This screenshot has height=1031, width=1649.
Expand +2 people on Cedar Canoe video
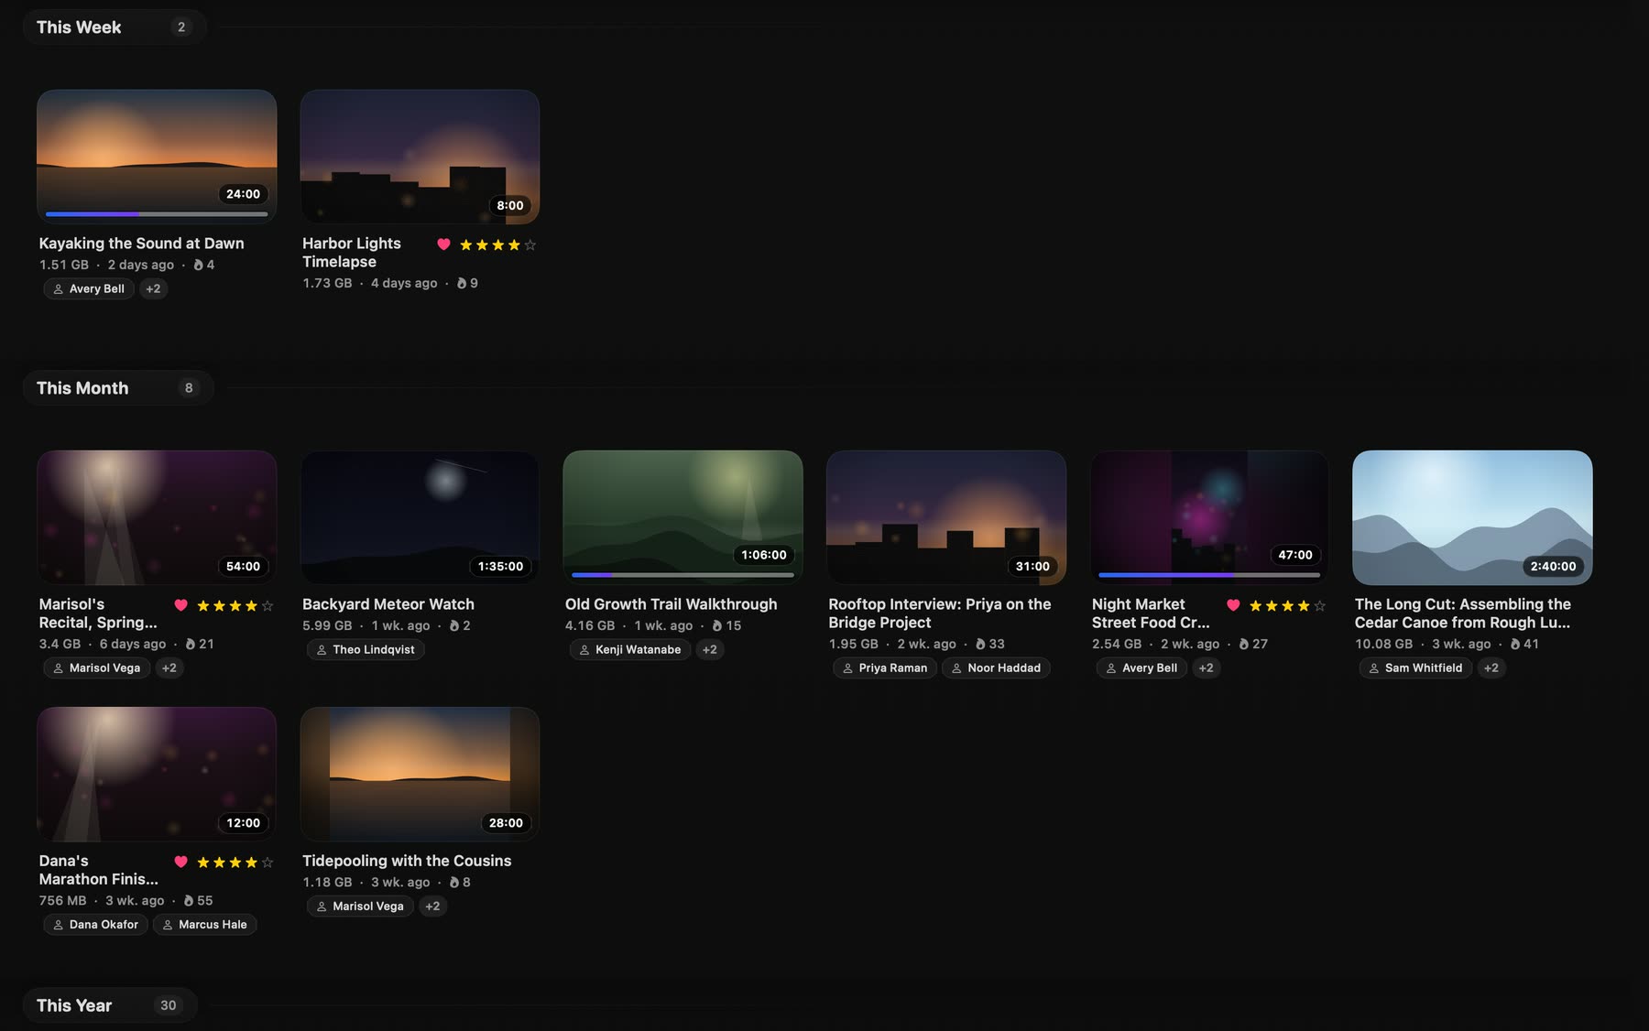click(x=1491, y=667)
